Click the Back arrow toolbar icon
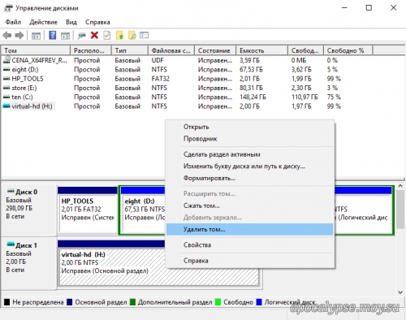This screenshot has width=406, height=320. tap(7, 35)
